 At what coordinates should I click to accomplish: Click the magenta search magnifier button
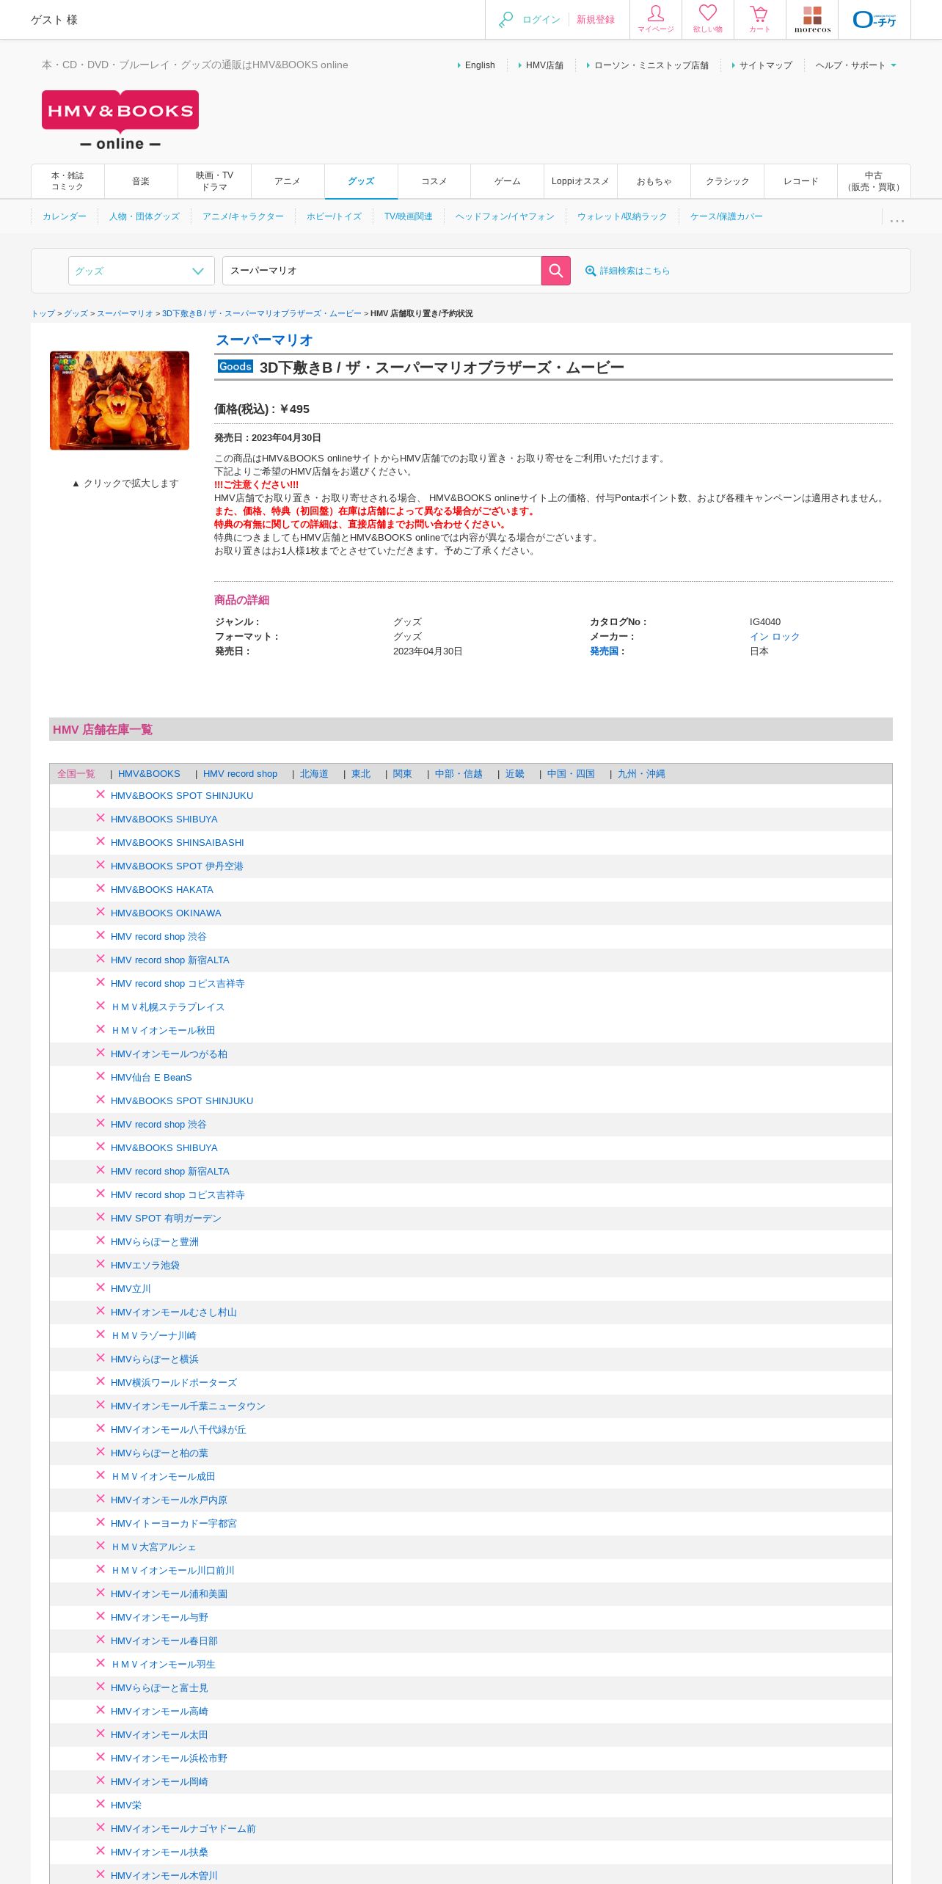point(555,271)
